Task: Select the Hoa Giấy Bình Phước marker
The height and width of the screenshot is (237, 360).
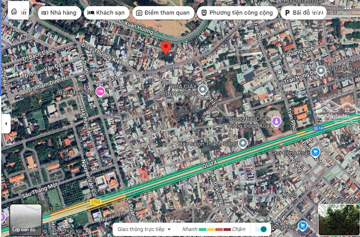Action: click(x=203, y=89)
